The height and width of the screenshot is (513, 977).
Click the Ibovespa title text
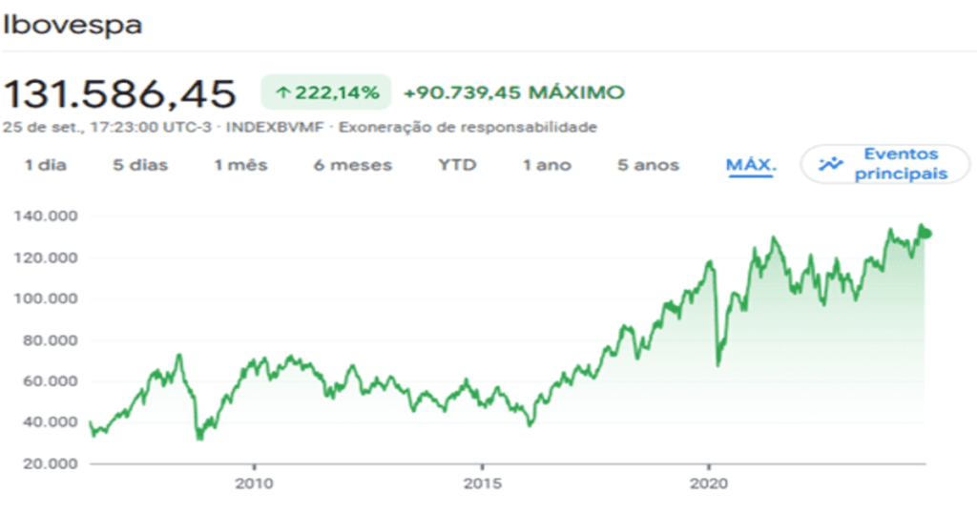(73, 25)
